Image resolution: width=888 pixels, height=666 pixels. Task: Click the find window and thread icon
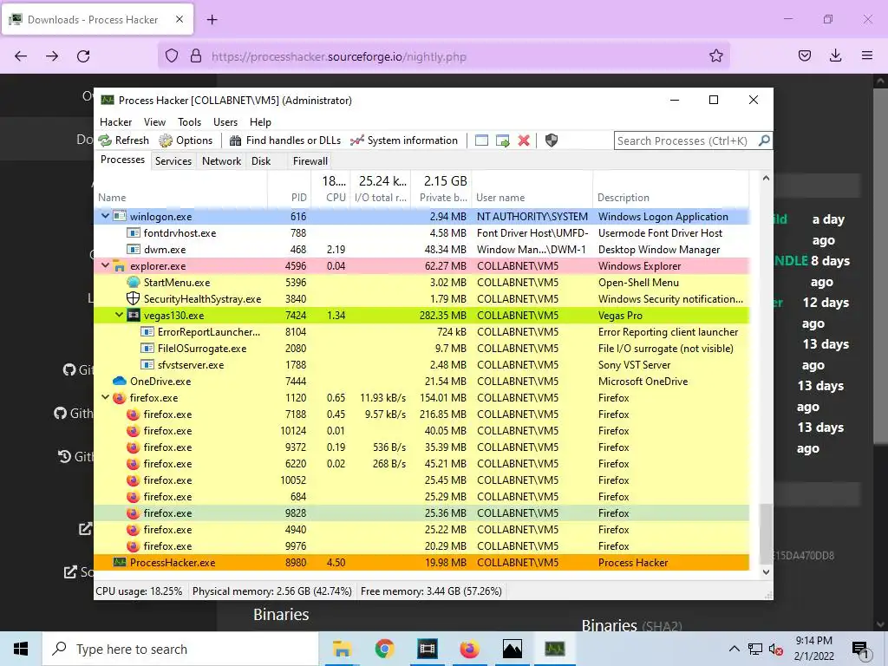coord(502,140)
